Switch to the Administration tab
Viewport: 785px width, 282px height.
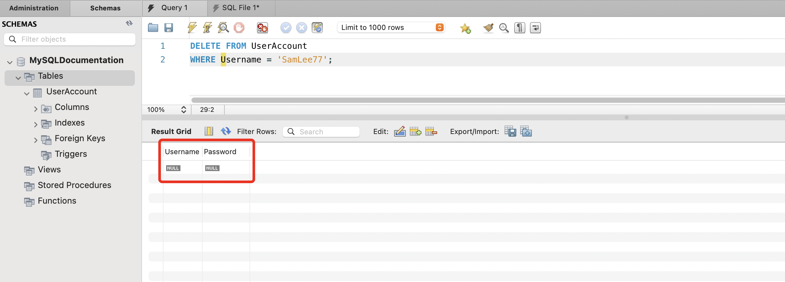coord(34,8)
